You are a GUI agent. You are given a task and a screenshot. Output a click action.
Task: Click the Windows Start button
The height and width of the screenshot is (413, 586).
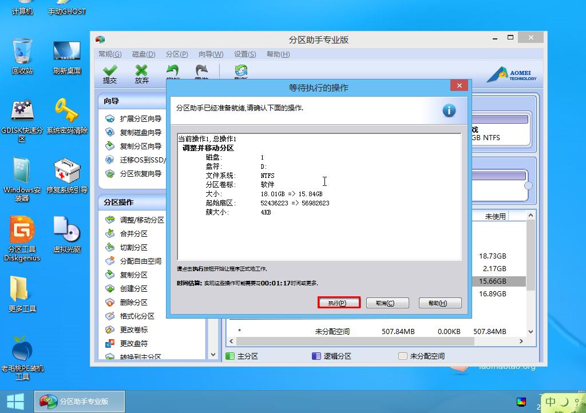pyautogui.click(x=15, y=401)
